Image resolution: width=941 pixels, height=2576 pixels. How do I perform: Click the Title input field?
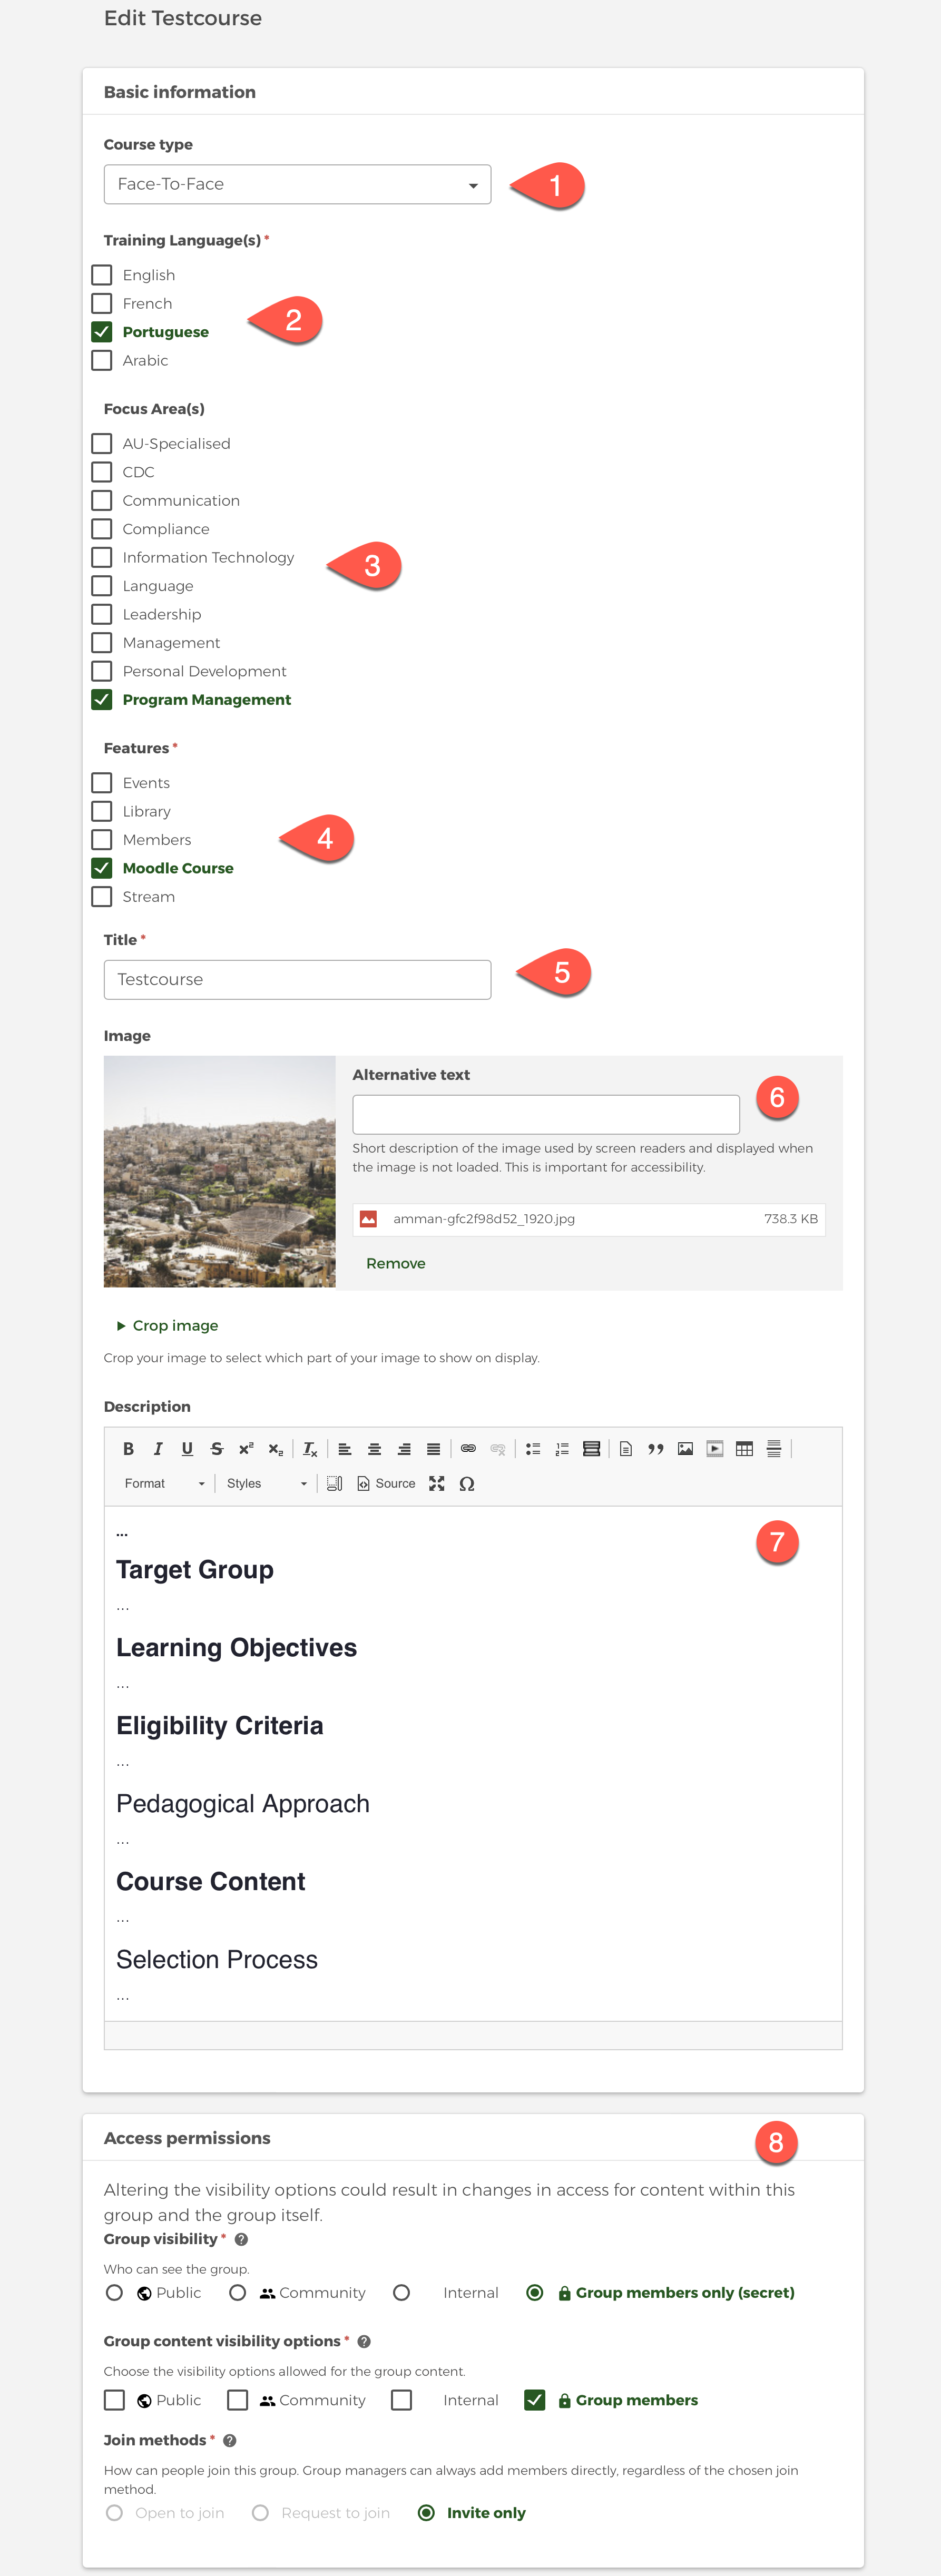pyautogui.click(x=298, y=980)
